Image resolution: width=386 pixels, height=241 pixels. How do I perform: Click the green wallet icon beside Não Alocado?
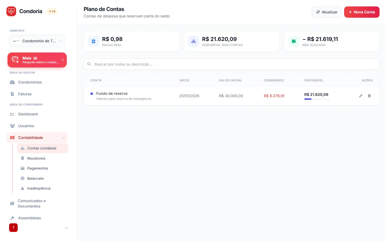coord(294,42)
